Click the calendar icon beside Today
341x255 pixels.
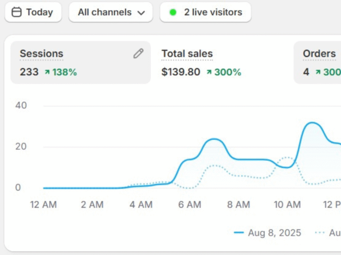[16, 12]
